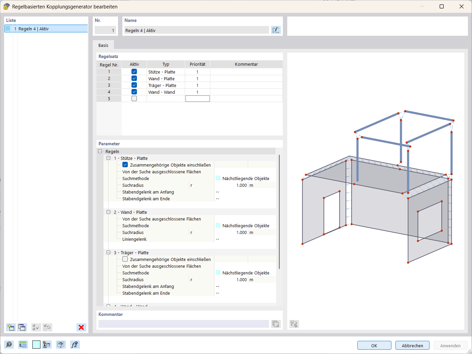Collapse the '1 - Stütze - Platte' node
Screen dimensions: 472x354
click(x=109, y=158)
